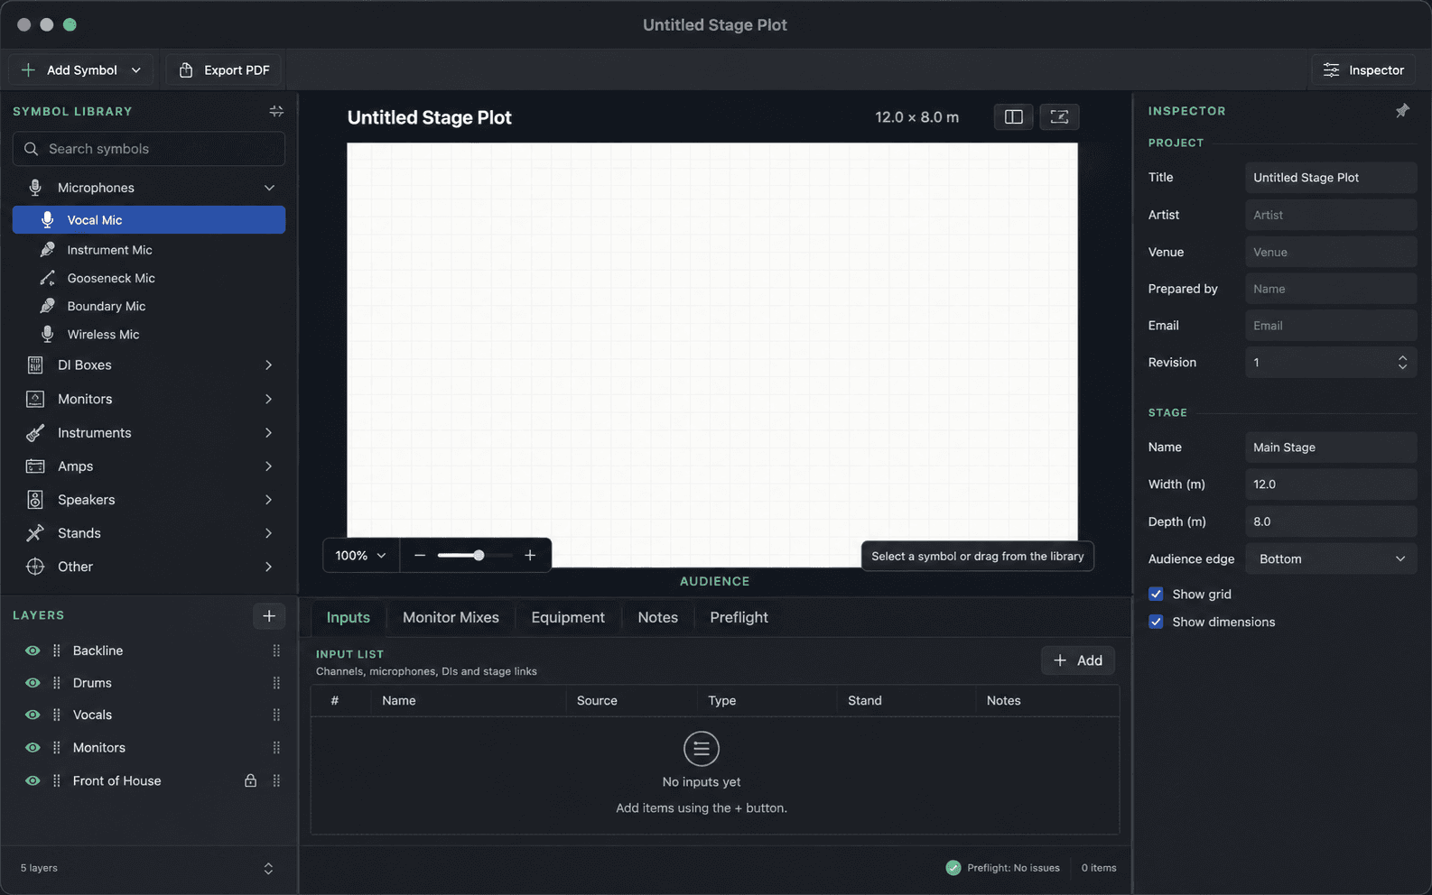Select the Instrument Mic symbol
Screen dimensions: 1432x895
[x=149, y=250]
